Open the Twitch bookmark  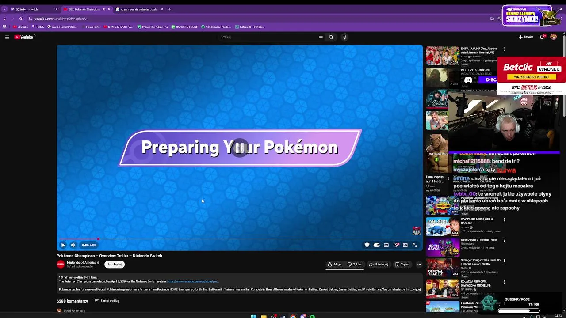(x=38, y=27)
